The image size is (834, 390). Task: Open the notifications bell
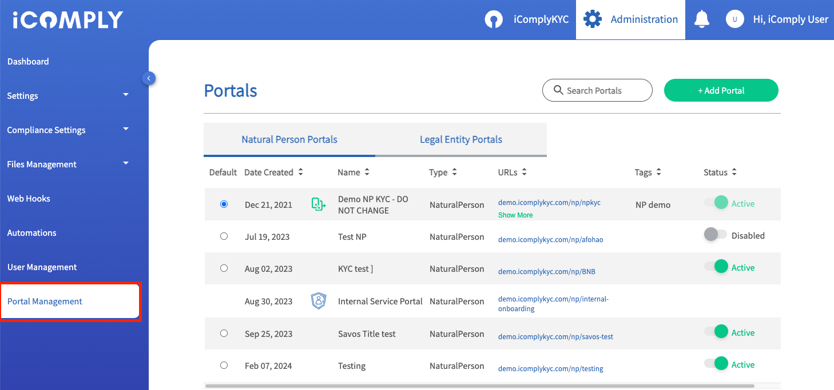click(x=702, y=19)
